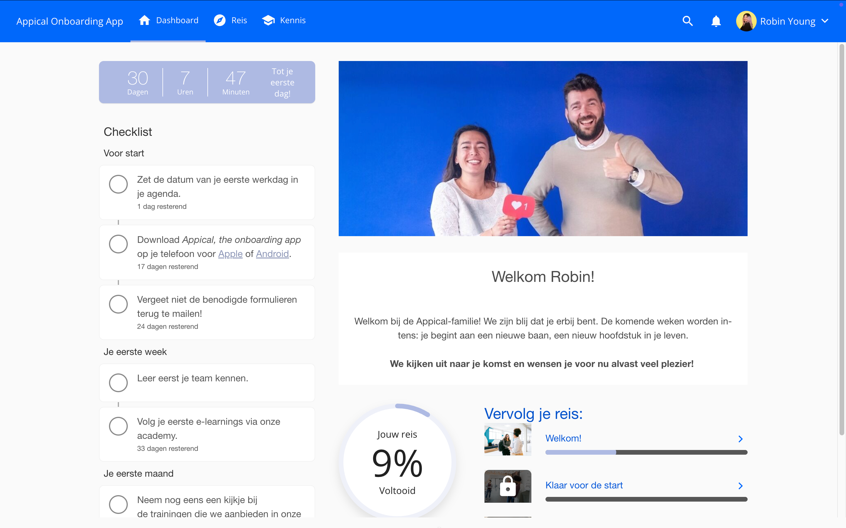Check off 'Zet de datum' checklist item

118,184
